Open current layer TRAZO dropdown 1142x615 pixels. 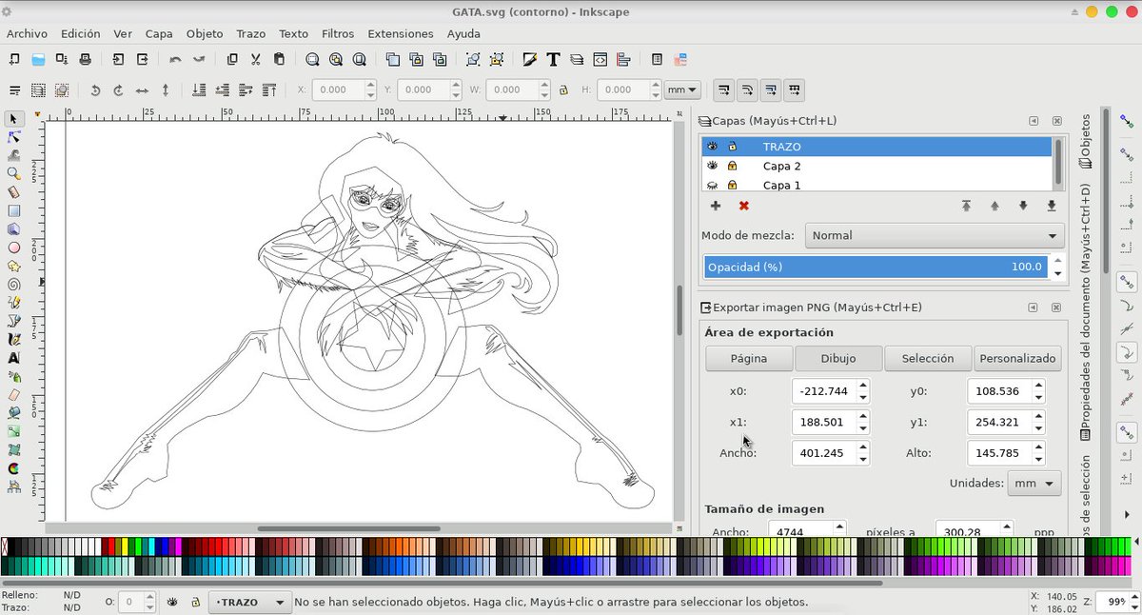250,603
